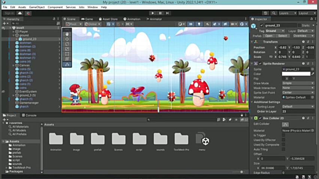Click the prefab Overrides button
Image resolution: width=319 pixels, height=179 pixels.
point(303,36)
